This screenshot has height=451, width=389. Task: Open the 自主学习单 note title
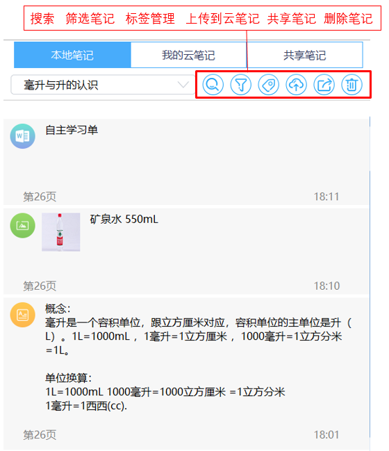72,130
